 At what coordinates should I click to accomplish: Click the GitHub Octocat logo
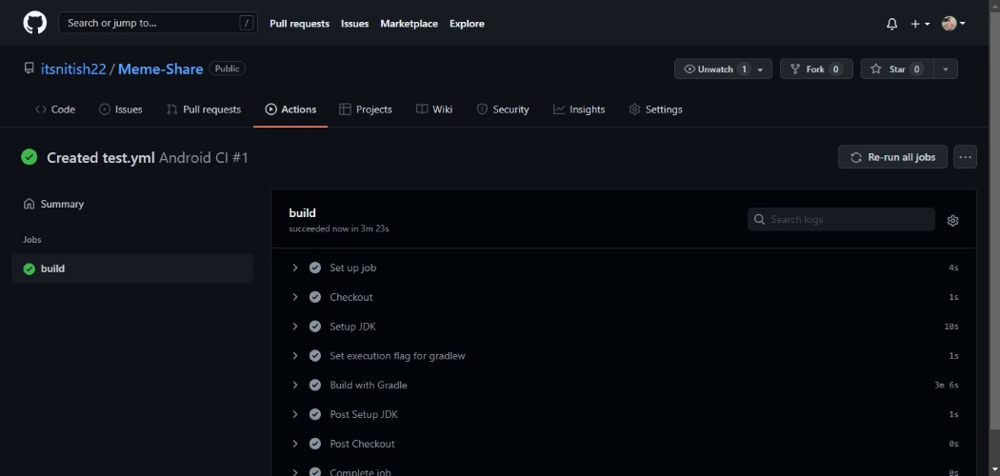(34, 23)
